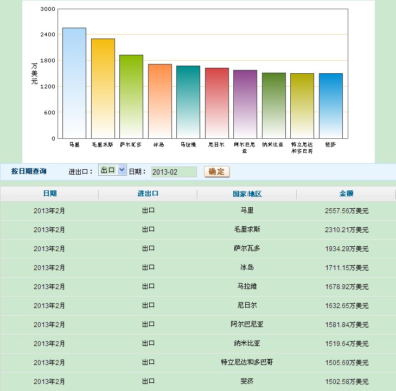Click the 万美元 axis title

click(34, 73)
